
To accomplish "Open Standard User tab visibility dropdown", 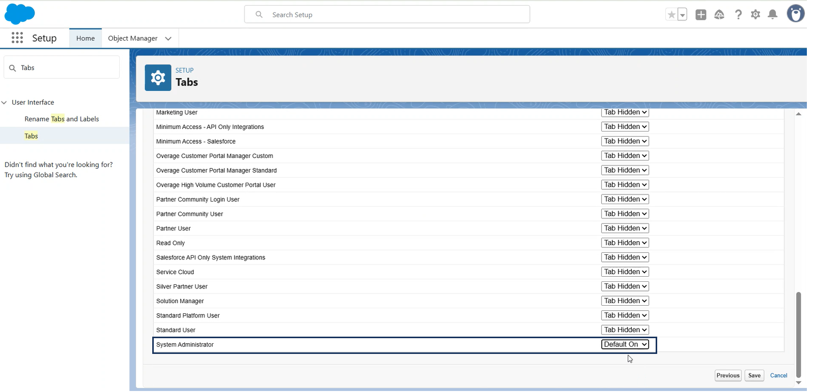I will point(625,330).
